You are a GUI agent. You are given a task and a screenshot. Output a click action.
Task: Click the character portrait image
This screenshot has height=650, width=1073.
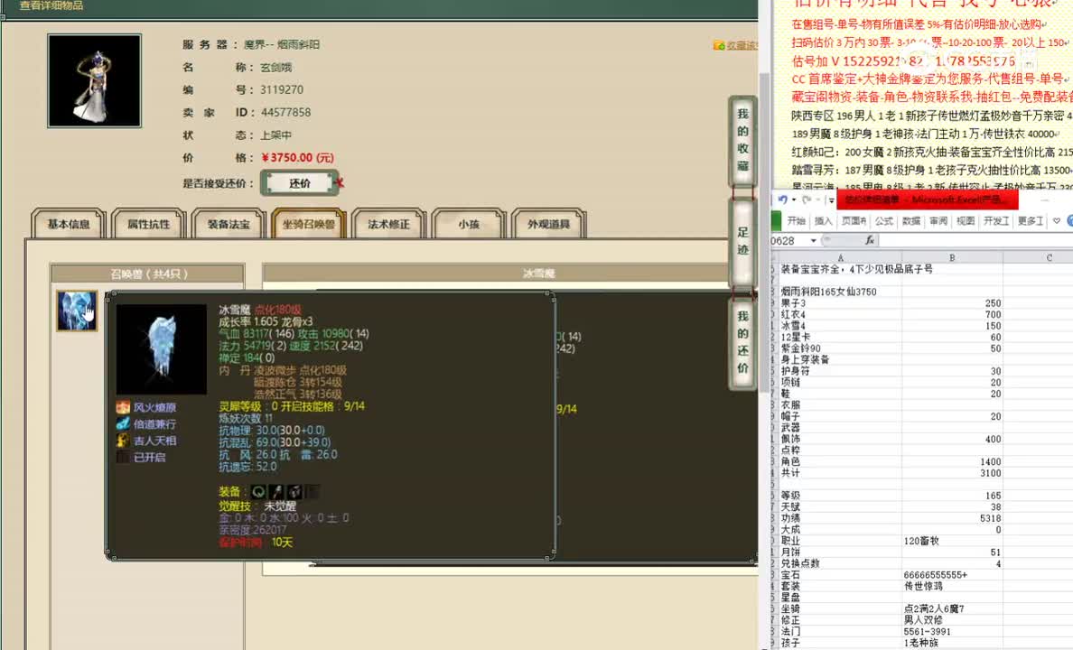point(95,80)
